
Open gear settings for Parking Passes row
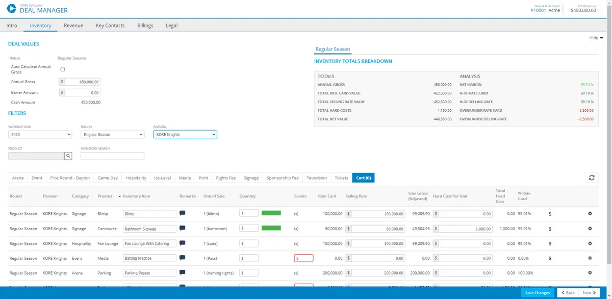coord(590,273)
